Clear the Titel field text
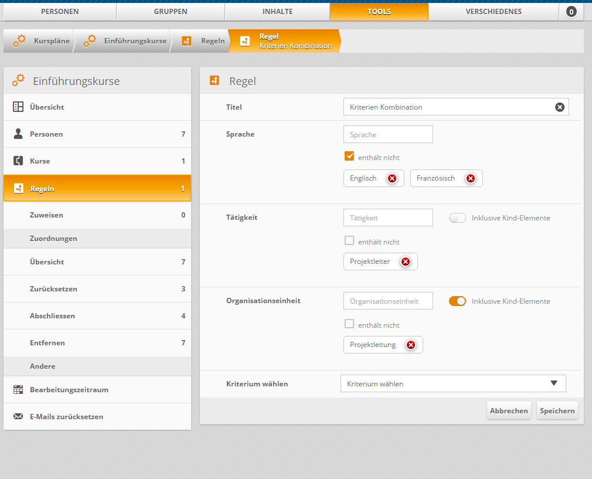This screenshot has height=479, width=592. 560,107
